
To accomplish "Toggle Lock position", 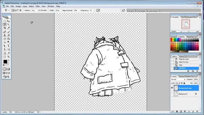I will tap(182, 83).
